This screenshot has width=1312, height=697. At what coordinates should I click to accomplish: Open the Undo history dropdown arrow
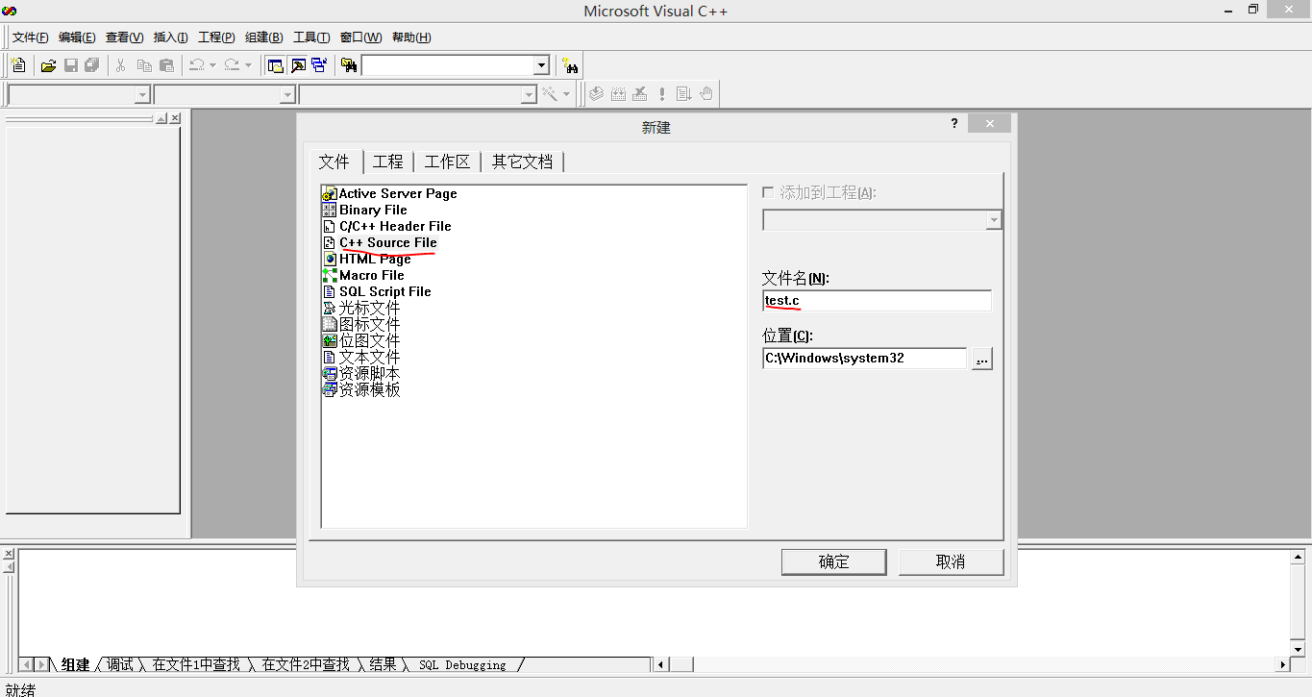[x=212, y=65]
